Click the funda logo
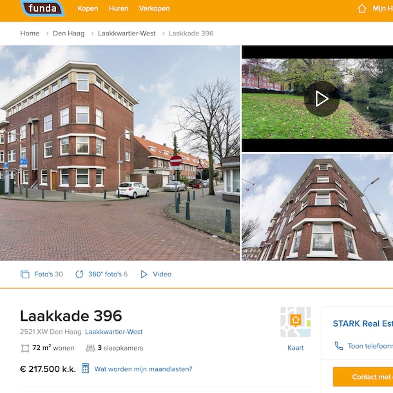393x393 pixels. [x=43, y=8]
